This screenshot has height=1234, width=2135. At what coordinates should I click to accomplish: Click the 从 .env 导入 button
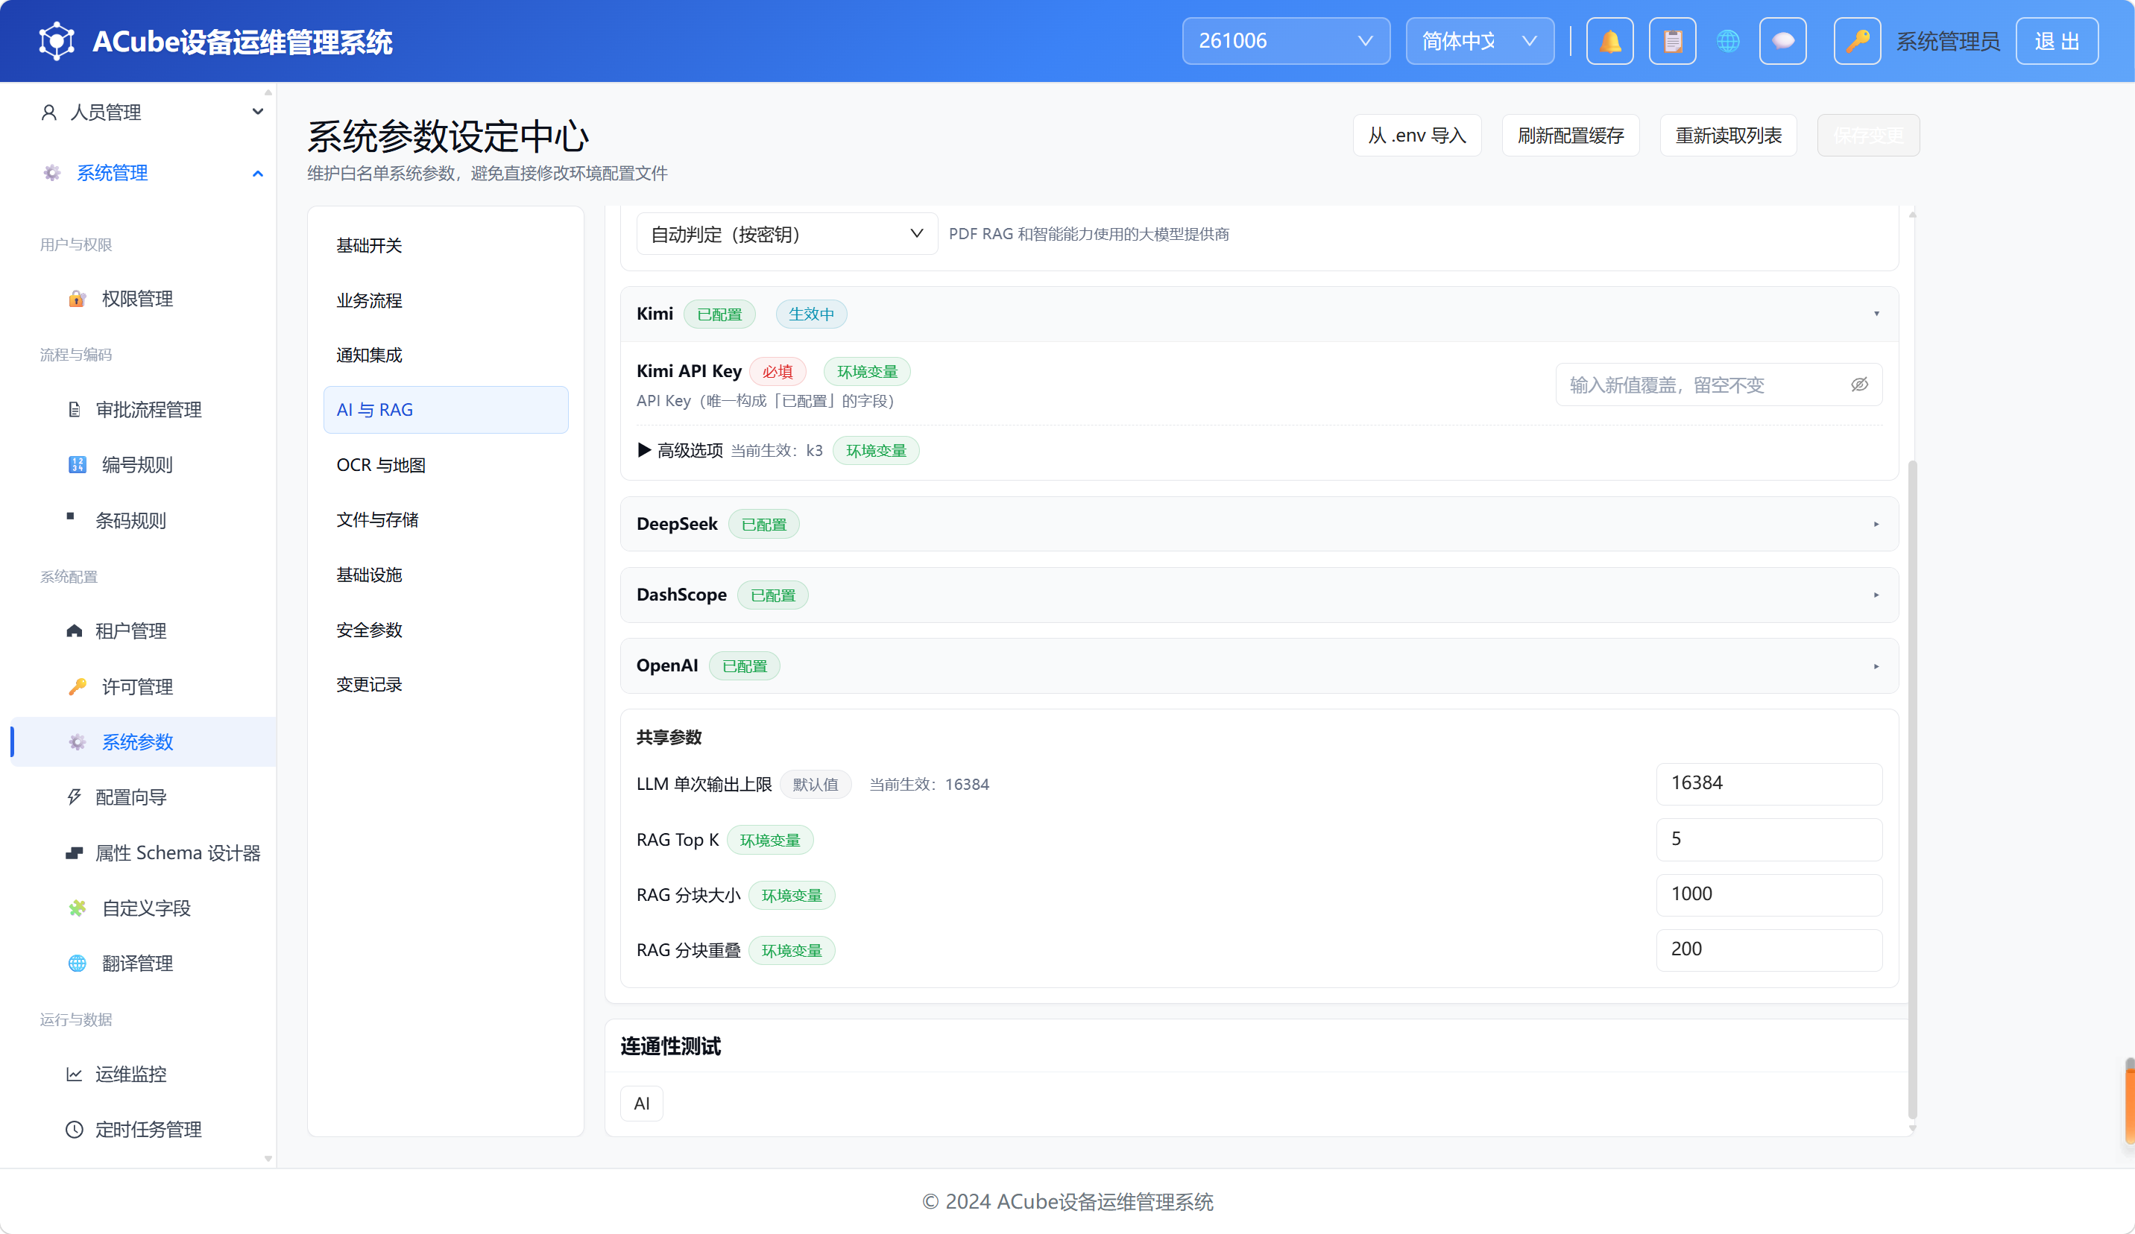click(1416, 136)
